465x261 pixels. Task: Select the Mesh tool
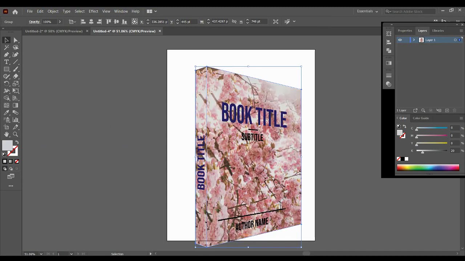pos(7,105)
